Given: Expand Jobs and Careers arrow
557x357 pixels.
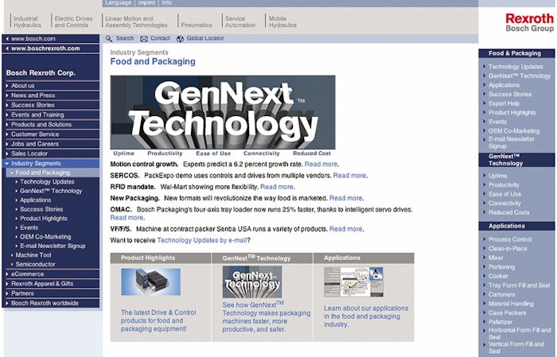Looking at the screenshot, I should [x=7, y=144].
